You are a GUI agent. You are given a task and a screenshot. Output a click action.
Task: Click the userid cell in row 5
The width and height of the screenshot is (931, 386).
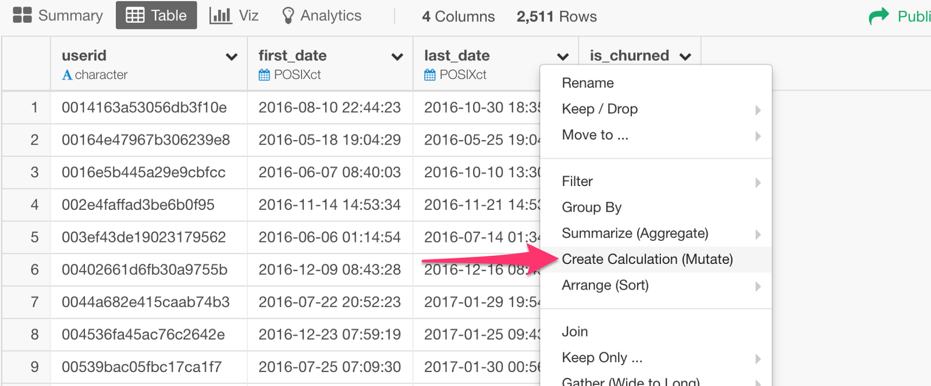[x=144, y=237]
